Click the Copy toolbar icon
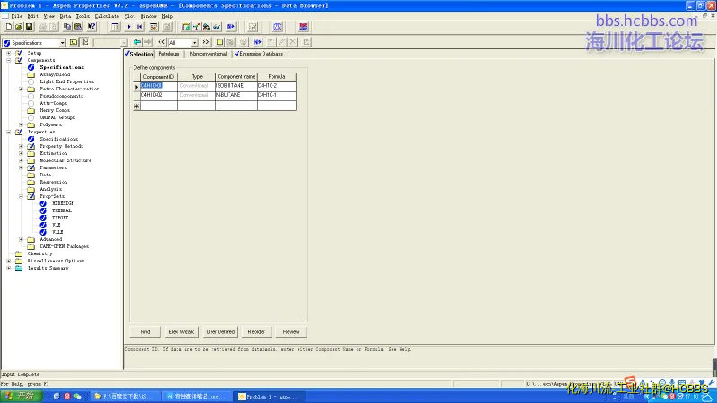This screenshot has width=717, height=403. pyautogui.click(x=67, y=27)
